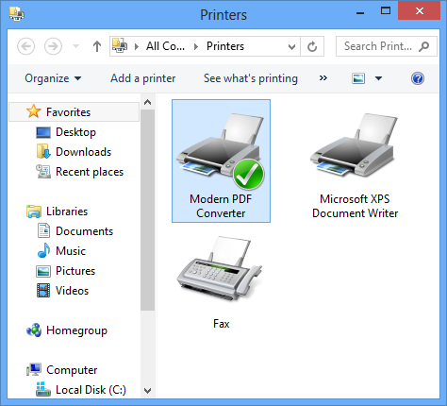Click the Search Printers field

(x=387, y=46)
